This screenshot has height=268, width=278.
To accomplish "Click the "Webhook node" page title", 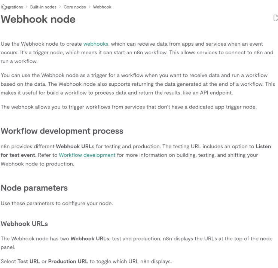I will click(38, 19).
